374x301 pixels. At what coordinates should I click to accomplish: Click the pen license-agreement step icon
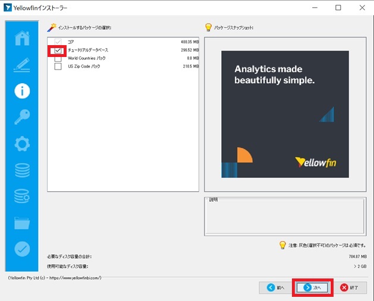22,65
